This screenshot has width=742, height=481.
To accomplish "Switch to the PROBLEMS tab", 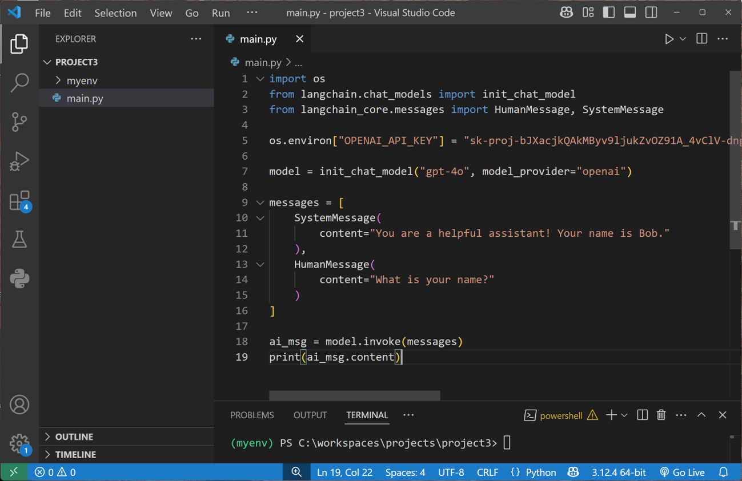I will [252, 415].
